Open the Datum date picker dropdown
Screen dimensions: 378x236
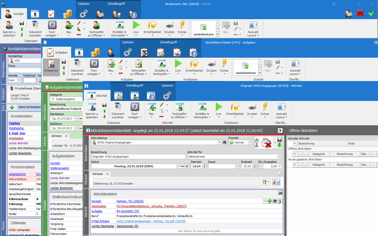click(x=178, y=166)
